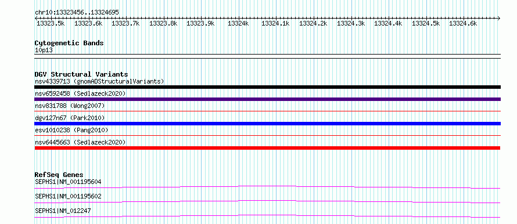Click the 13323.7k ruler tick label
This screenshot has width=517, height=224.
(x=125, y=23)
